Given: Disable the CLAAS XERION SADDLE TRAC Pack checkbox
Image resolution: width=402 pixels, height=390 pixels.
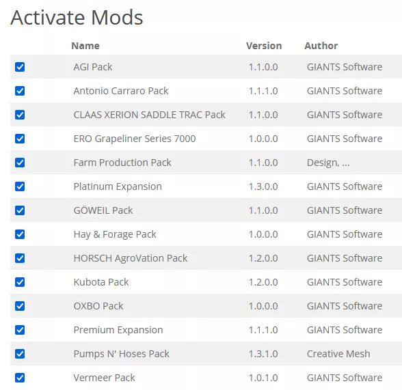Looking at the screenshot, I should pyautogui.click(x=20, y=115).
